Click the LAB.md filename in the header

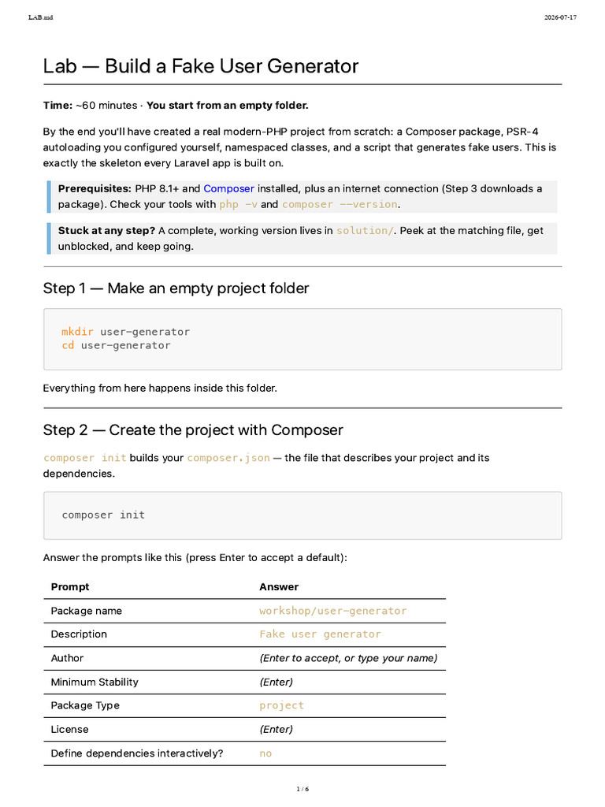(x=41, y=17)
